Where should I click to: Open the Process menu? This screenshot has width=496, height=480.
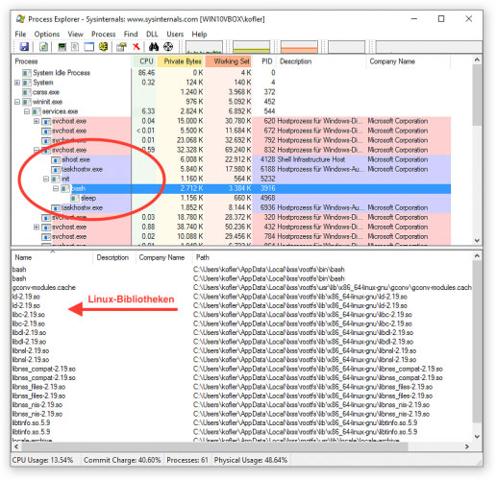tap(103, 35)
